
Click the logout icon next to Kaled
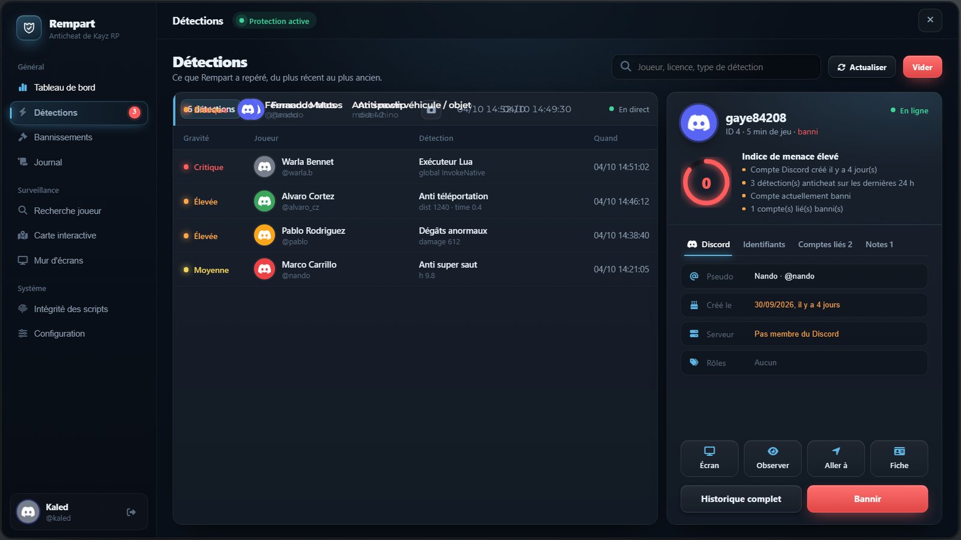click(x=131, y=512)
